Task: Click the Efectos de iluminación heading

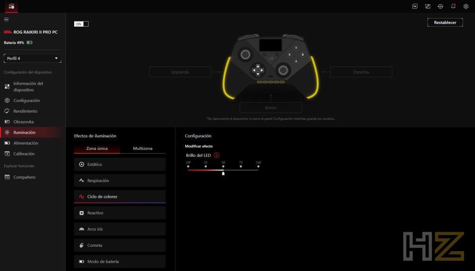Action: point(95,136)
